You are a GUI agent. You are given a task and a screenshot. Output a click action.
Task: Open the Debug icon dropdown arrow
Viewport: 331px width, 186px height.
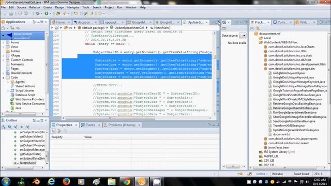[41, 14]
